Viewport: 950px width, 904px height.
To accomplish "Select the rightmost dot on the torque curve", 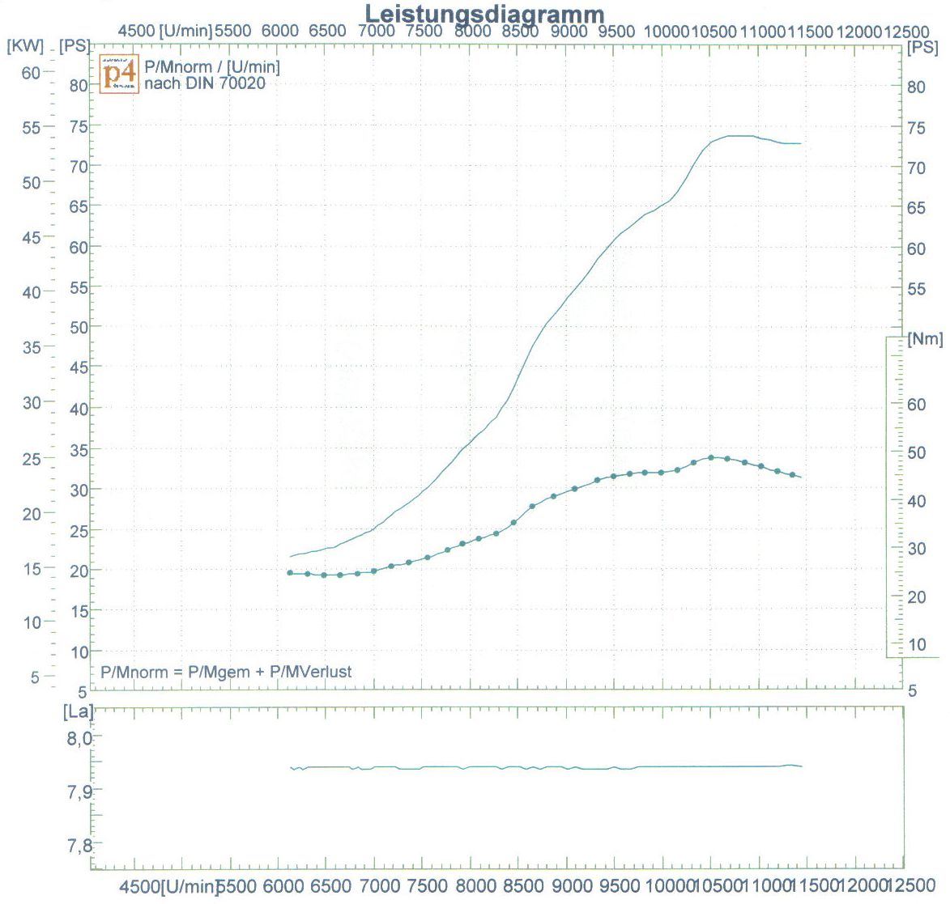I will tap(792, 474).
